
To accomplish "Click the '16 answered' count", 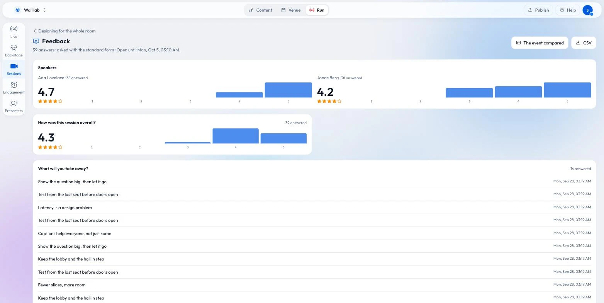I will tap(580, 169).
